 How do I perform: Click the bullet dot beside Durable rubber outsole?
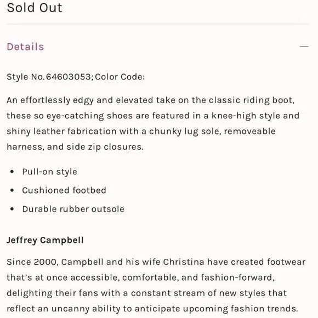tap(12, 209)
